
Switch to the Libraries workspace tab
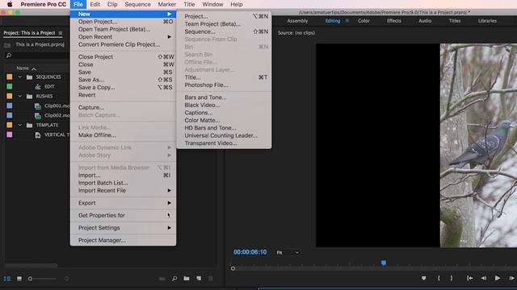click(487, 21)
